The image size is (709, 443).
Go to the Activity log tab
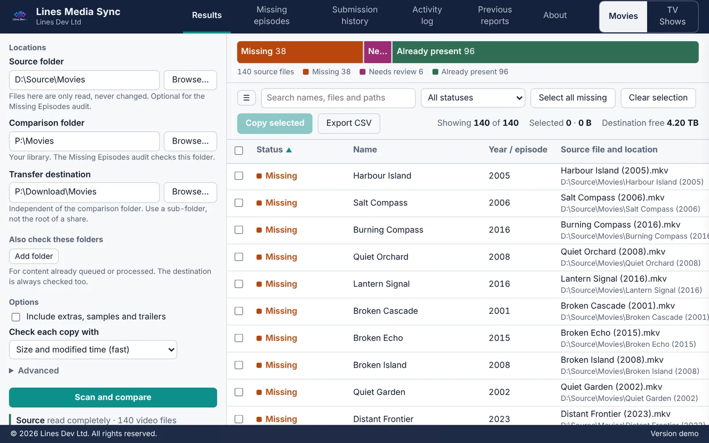click(x=427, y=16)
